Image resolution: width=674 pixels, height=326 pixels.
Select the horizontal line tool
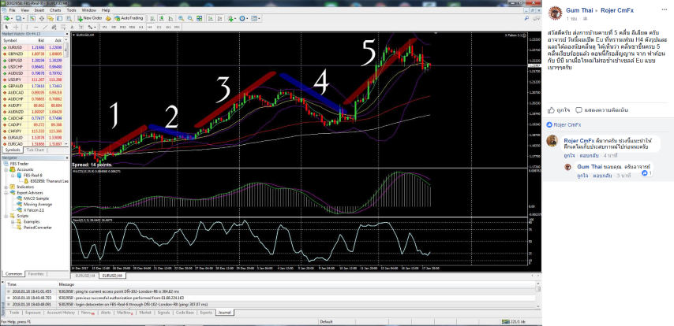[x=36, y=27]
